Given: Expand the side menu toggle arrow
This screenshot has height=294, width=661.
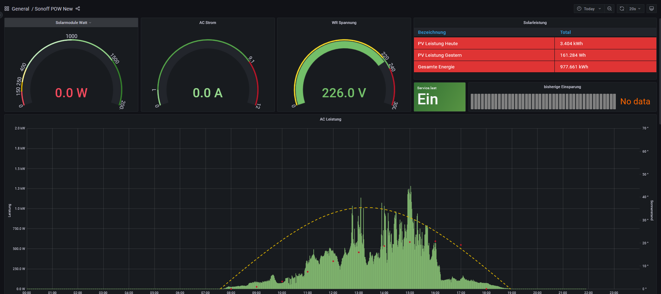Looking at the screenshot, I should [1, 15].
